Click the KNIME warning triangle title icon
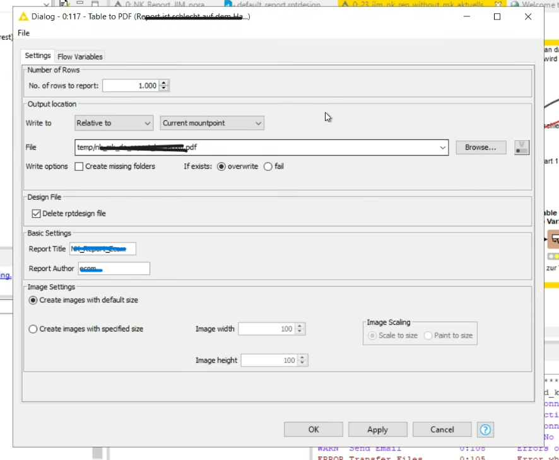This screenshot has height=460, width=559. pos(23,16)
